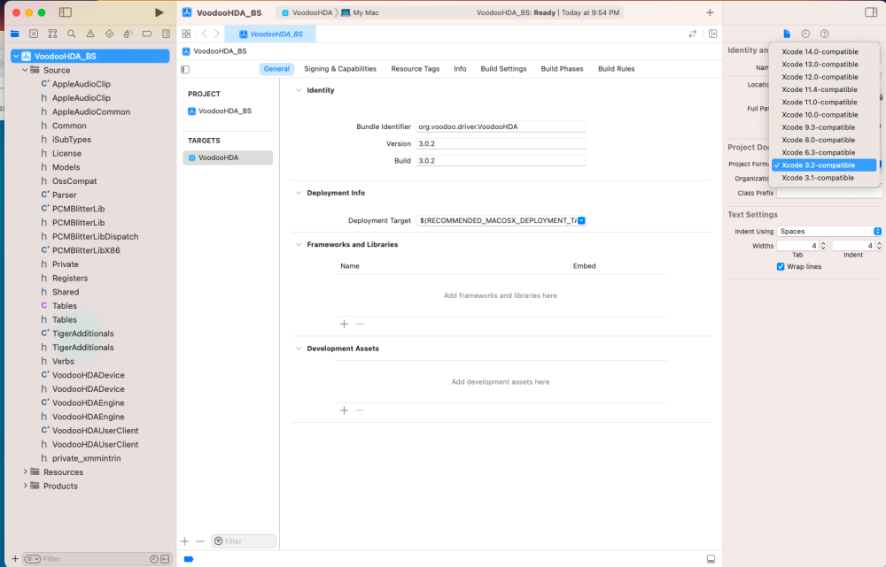This screenshot has width=886, height=567.
Task: Collapse the VoodooHDA_BS project root
Action: [16, 56]
